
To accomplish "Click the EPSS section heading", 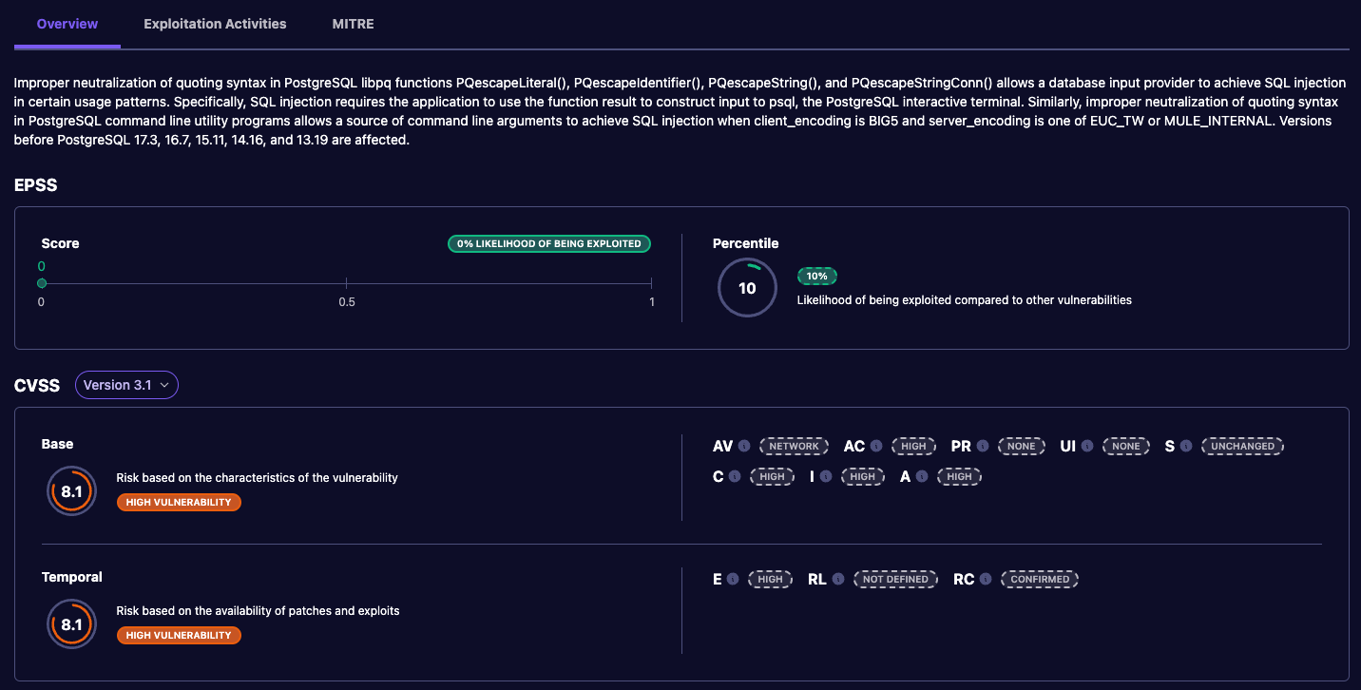I will point(36,185).
